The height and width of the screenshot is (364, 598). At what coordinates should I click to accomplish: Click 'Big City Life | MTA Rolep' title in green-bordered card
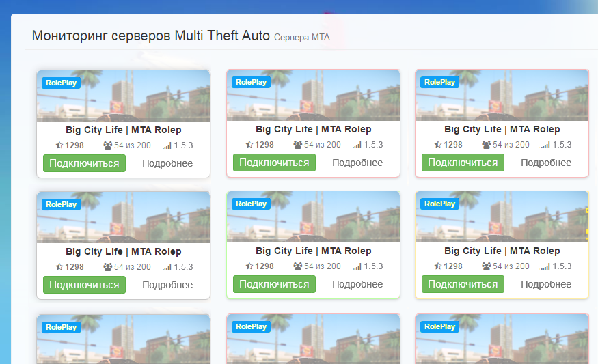point(313,251)
